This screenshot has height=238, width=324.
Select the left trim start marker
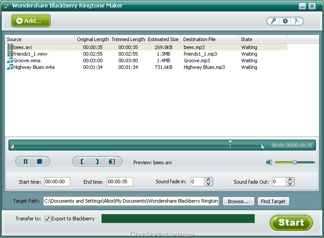12,146
